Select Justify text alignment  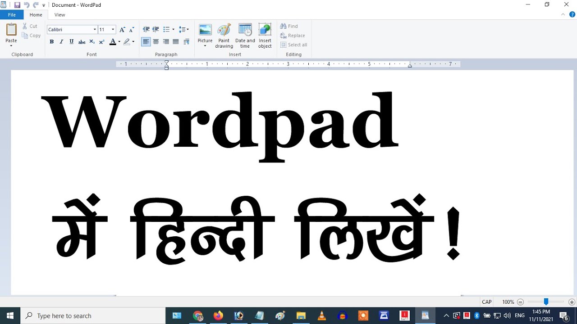(176, 42)
